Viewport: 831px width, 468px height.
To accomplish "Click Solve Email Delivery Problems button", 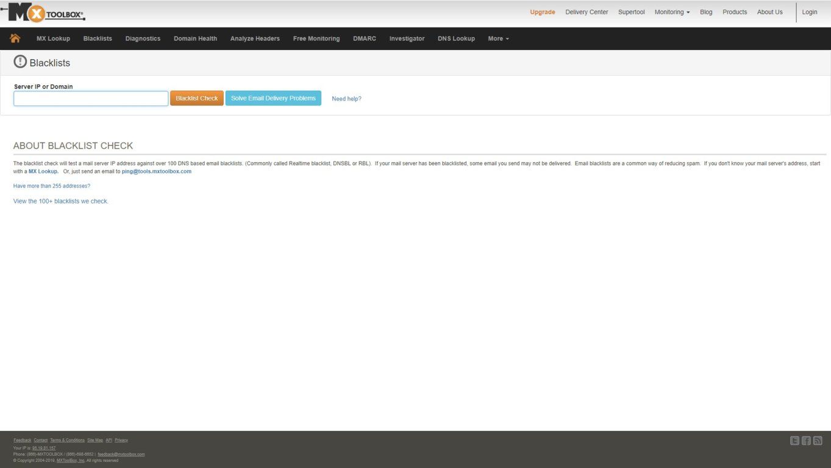I will point(273,98).
